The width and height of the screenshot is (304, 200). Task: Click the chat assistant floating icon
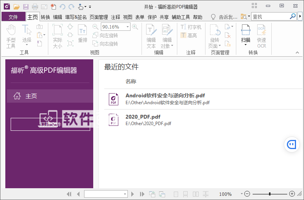click(292, 144)
